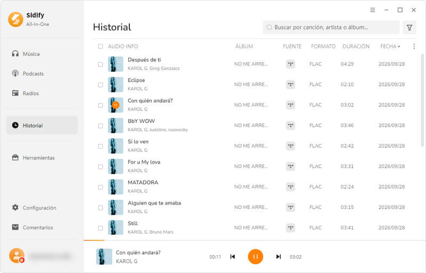Check the box for For u My lova
This screenshot has width=426, height=273.
100,167
